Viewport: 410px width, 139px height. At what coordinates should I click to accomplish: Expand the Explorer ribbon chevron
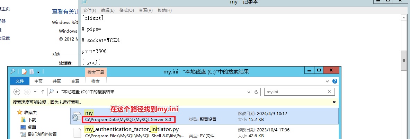[327, 81]
